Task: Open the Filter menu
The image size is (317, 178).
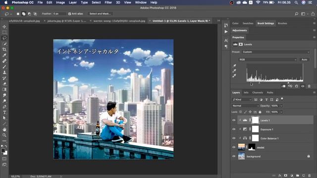Action: click(108, 2)
